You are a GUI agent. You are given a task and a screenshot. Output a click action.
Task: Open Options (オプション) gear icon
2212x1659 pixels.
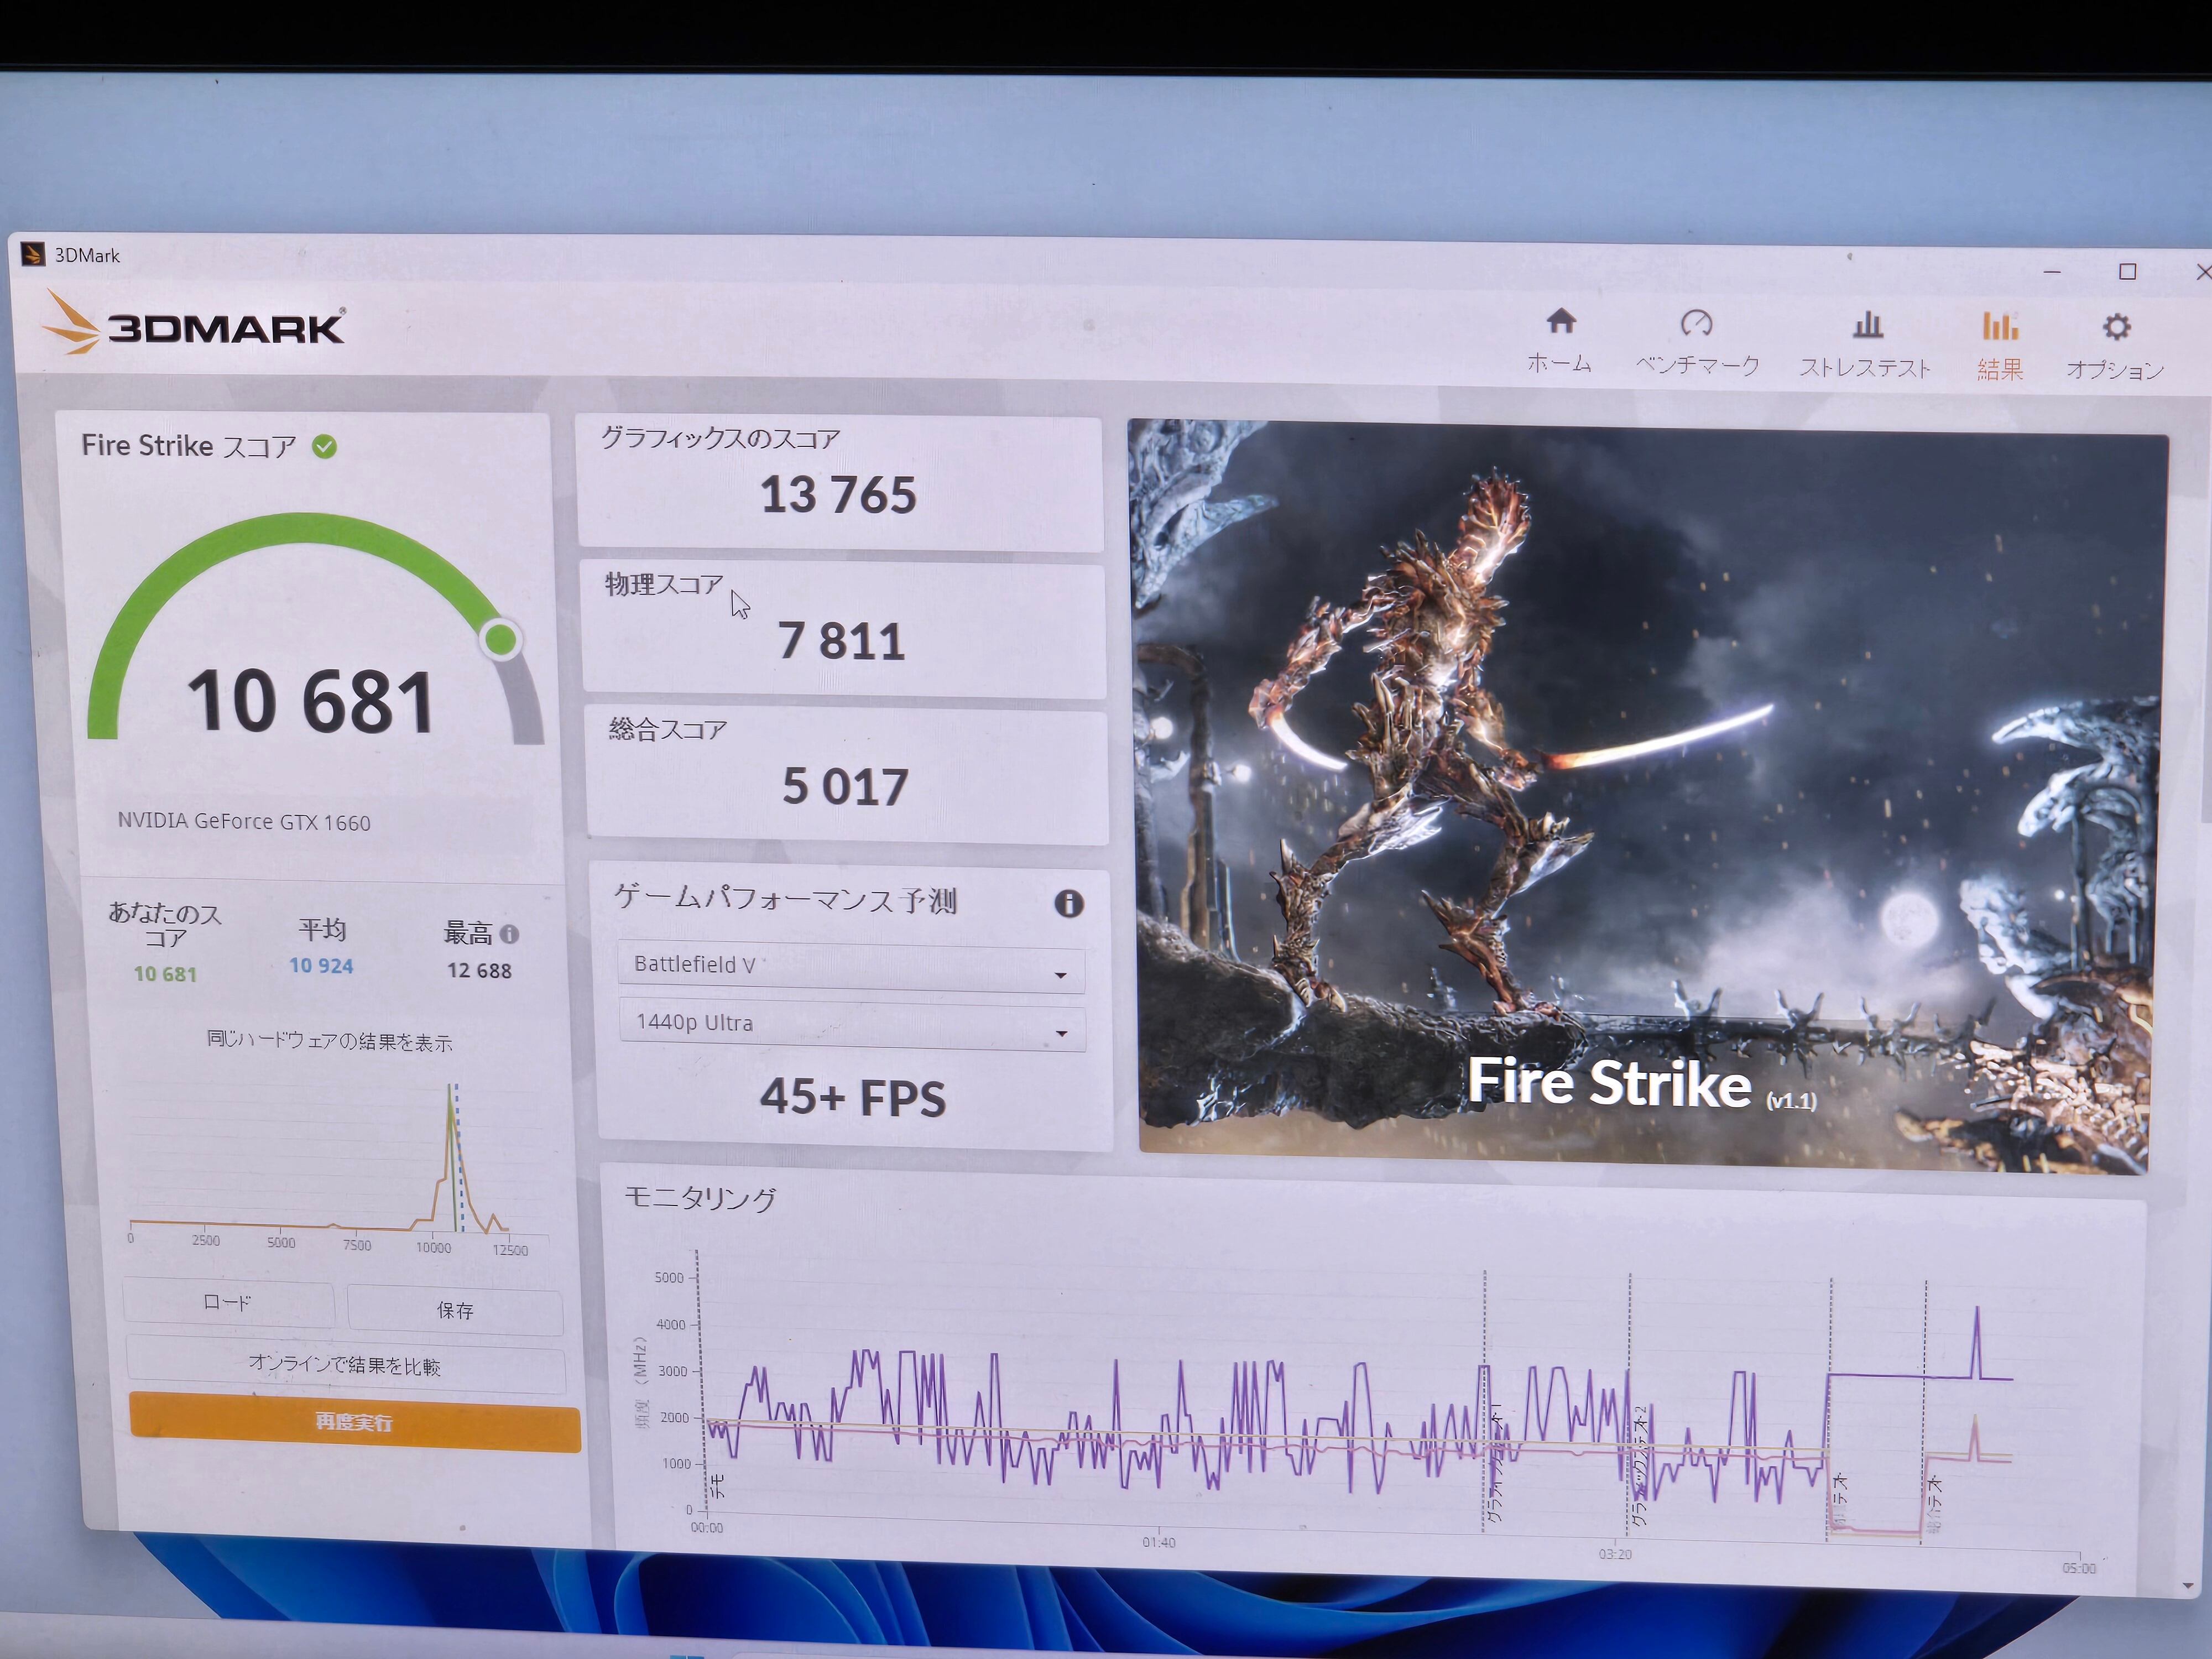click(x=2115, y=328)
